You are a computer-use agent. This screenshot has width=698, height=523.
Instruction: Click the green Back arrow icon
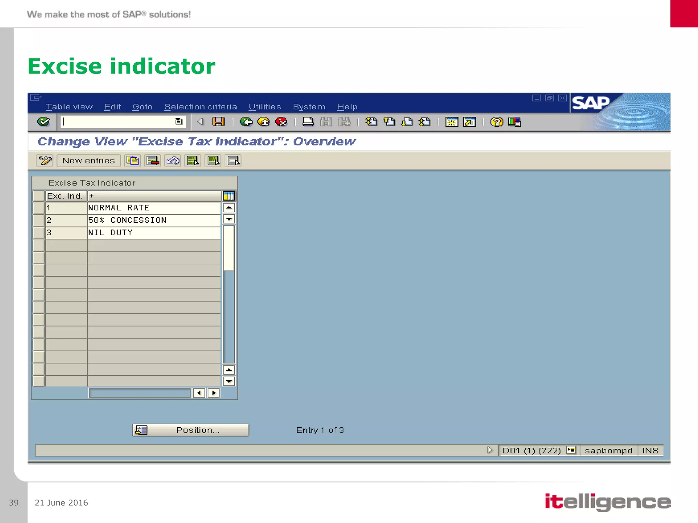[x=246, y=122]
